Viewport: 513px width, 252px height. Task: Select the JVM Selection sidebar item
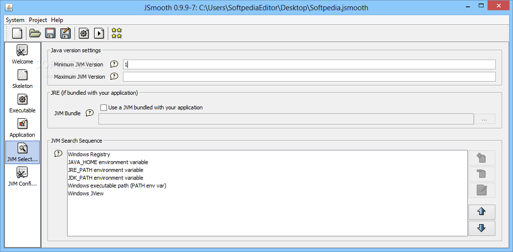click(22, 152)
